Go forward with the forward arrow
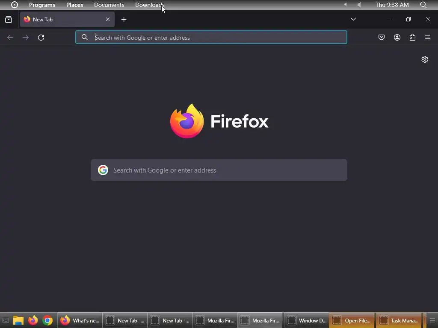 point(26,38)
